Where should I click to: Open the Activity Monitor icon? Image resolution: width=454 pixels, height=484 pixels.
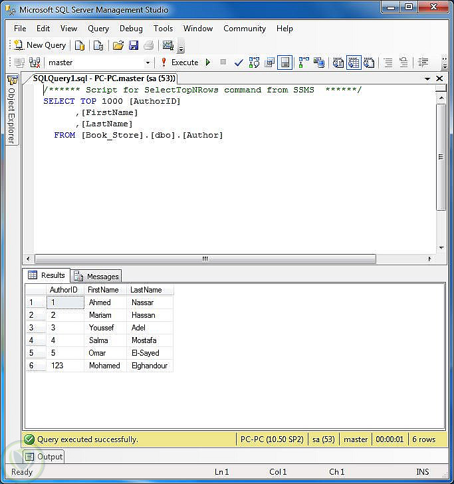click(168, 45)
